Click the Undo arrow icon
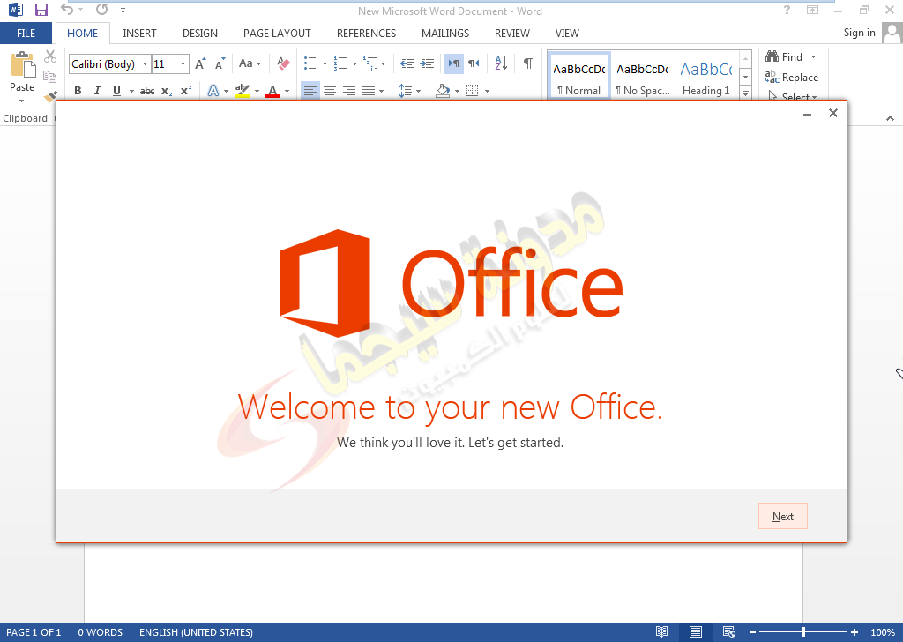The height and width of the screenshot is (642, 903). click(x=67, y=9)
